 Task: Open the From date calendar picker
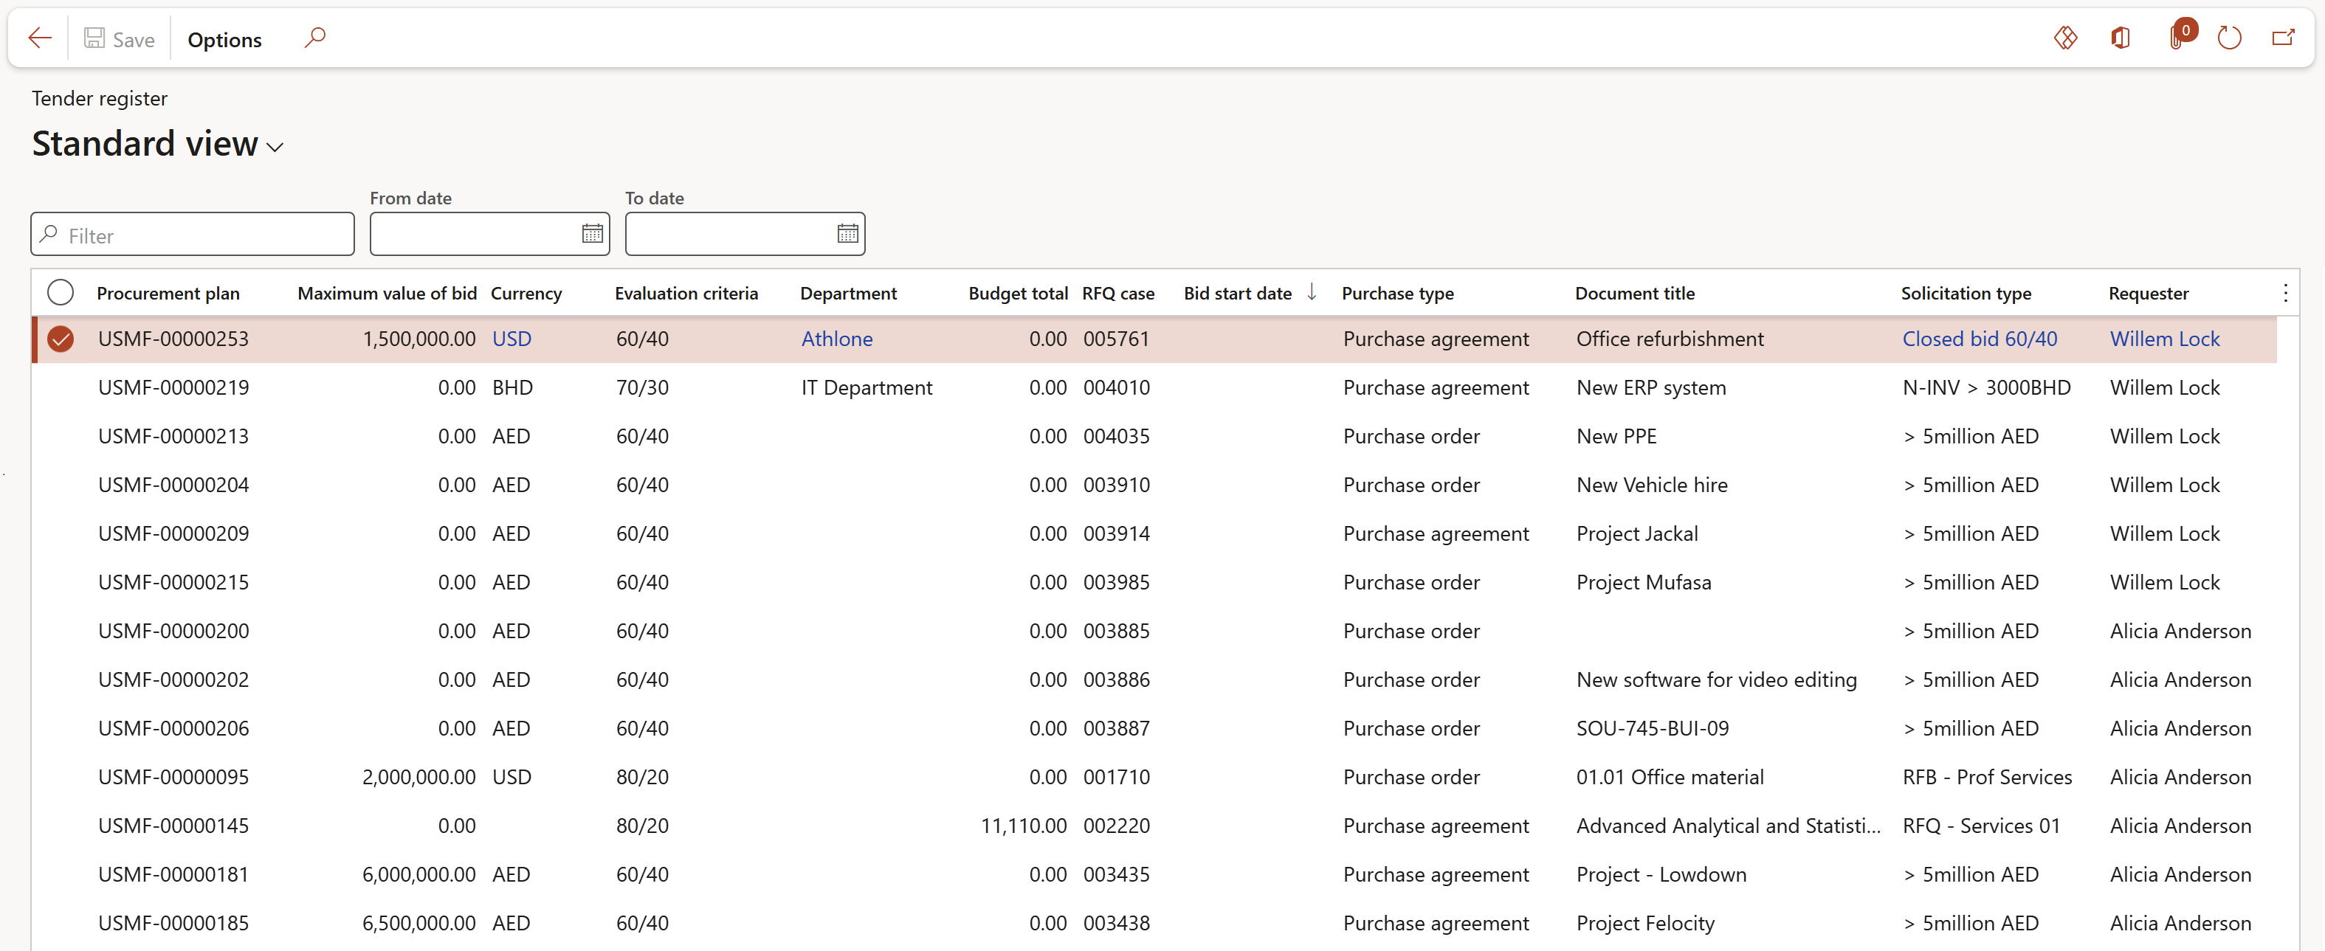pos(592,234)
